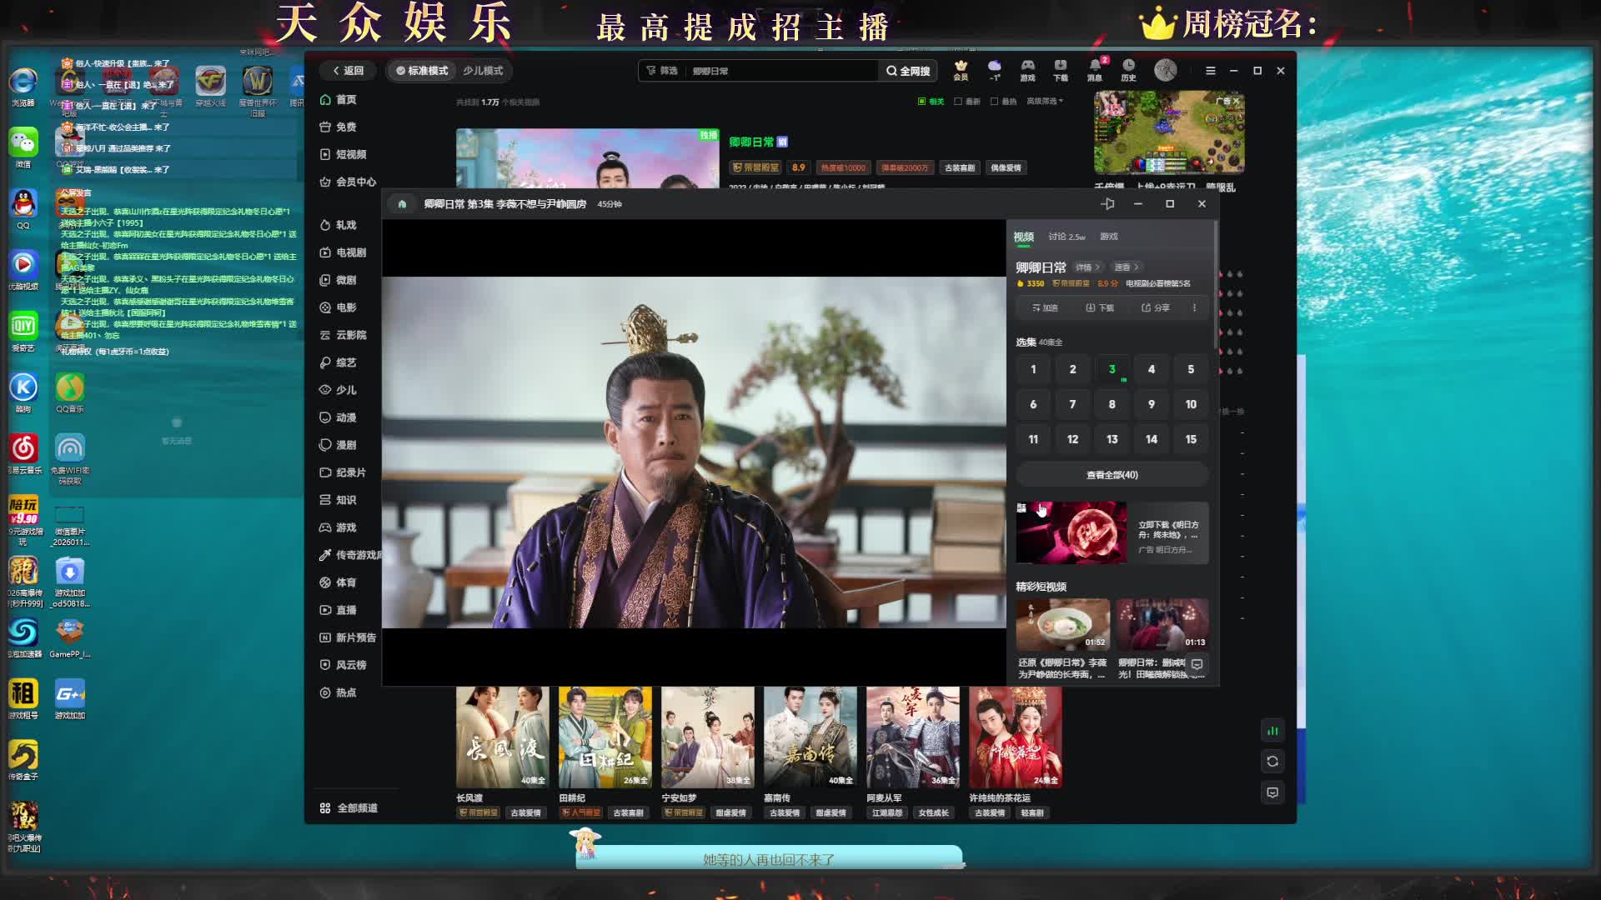1601x900 pixels.
Task: Check the 最热 sort checkbox
Action: pyautogui.click(x=994, y=102)
